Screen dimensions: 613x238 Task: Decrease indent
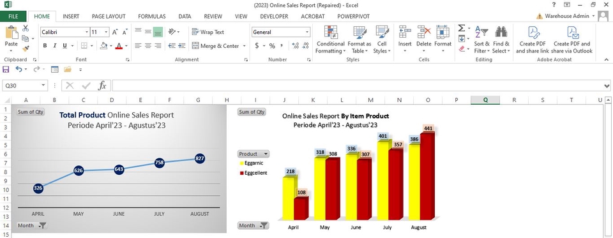point(172,46)
